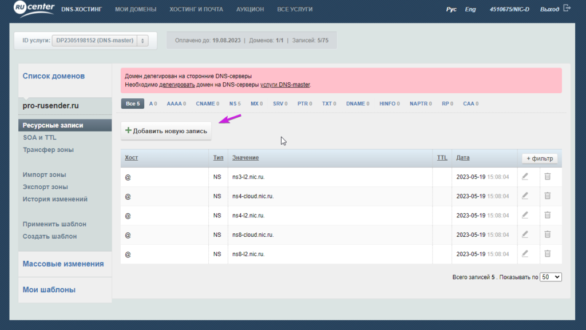Edit the ns4-cloud.nic.ru. record
Image resolution: width=586 pixels, height=330 pixels.
tap(525, 196)
